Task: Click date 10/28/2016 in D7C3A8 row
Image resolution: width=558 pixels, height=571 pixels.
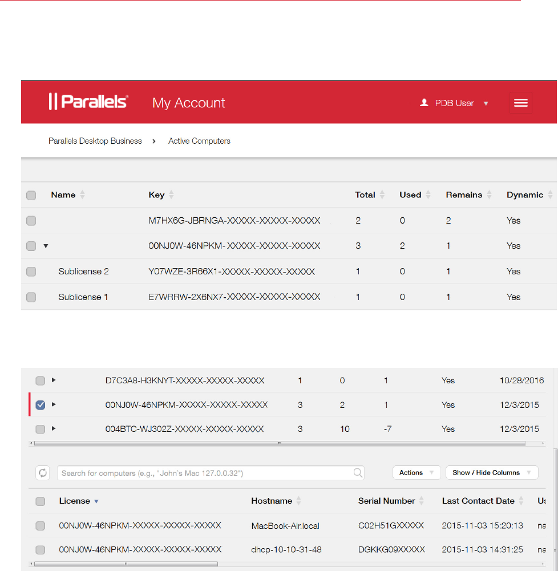Action: click(x=521, y=380)
